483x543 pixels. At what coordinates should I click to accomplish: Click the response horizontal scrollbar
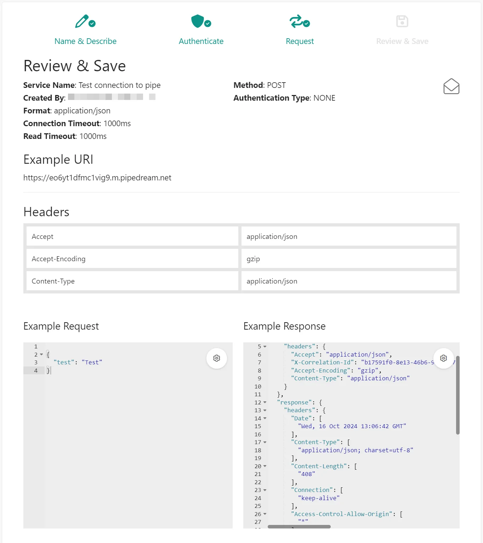(299, 527)
